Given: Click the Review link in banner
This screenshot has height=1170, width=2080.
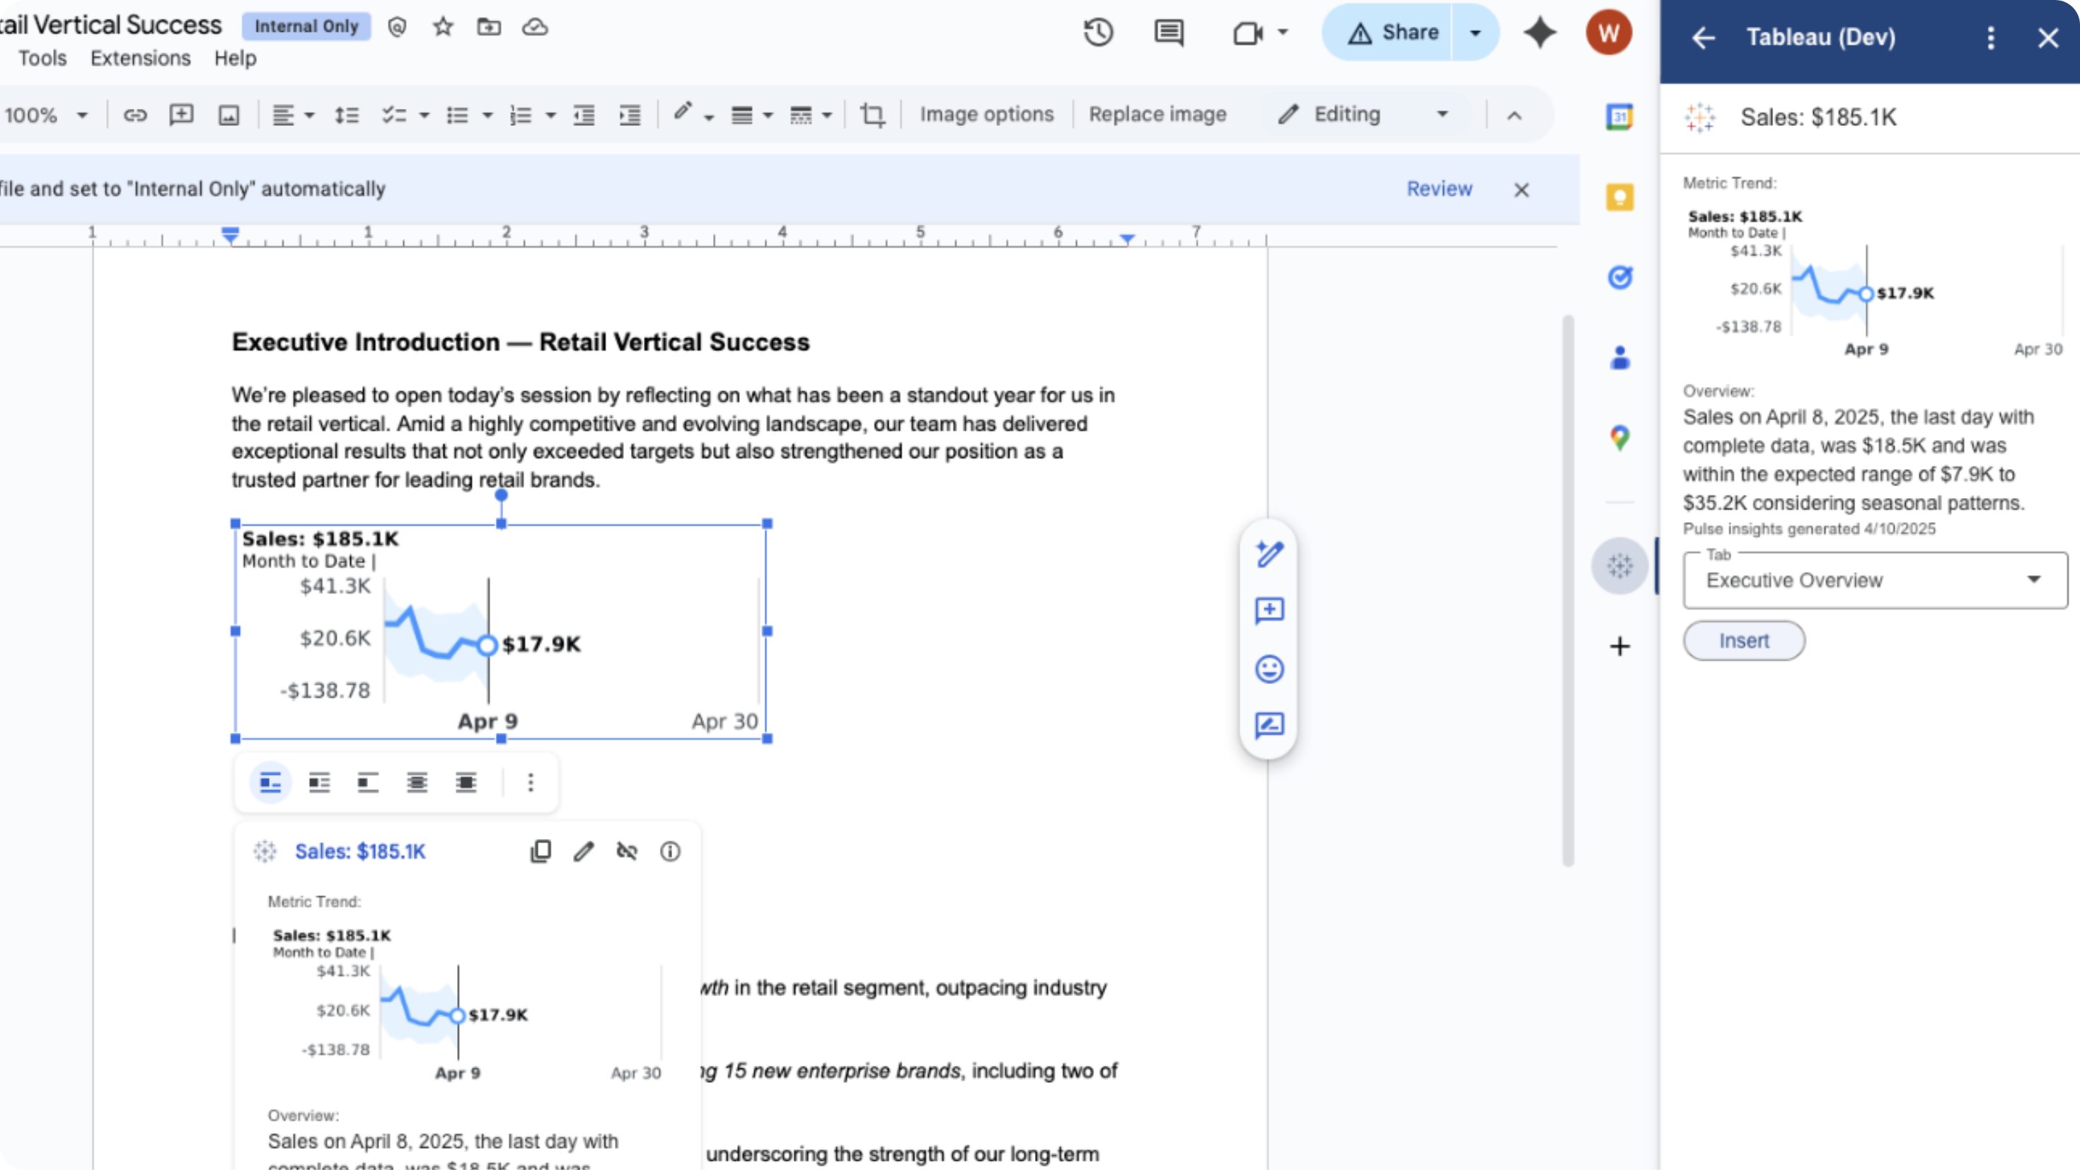Looking at the screenshot, I should (x=1439, y=189).
